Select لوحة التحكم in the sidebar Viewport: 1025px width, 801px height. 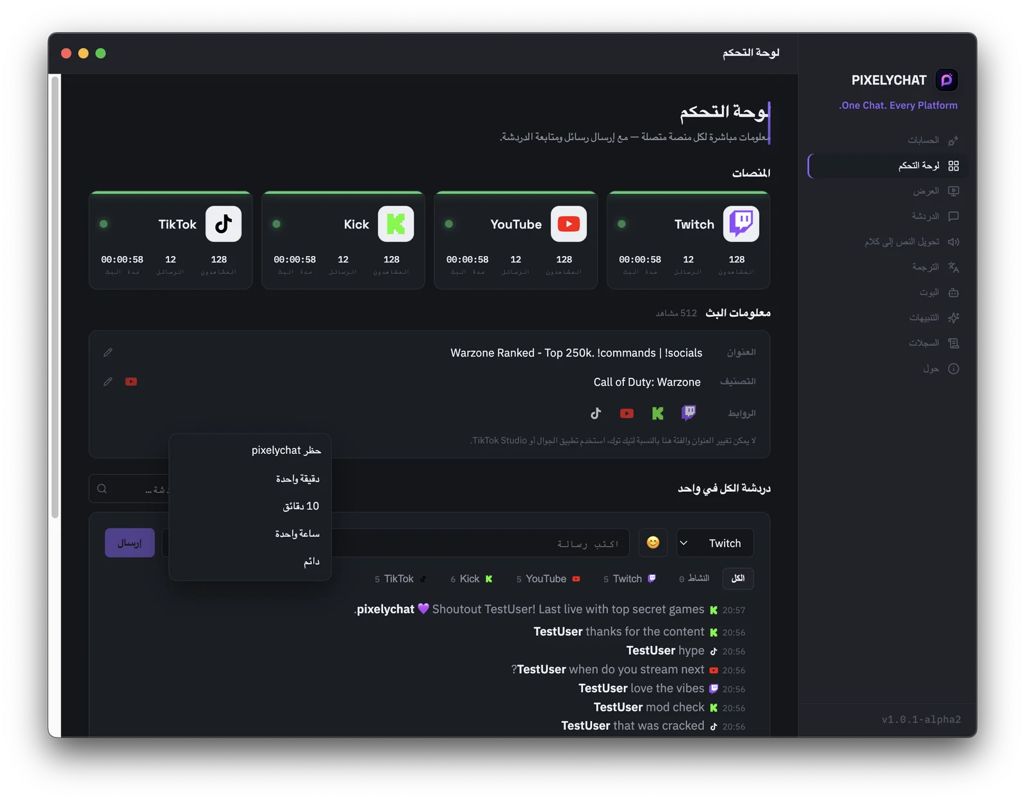click(888, 166)
